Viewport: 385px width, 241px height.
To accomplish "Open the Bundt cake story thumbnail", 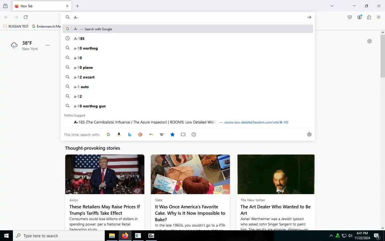I will point(190,174).
